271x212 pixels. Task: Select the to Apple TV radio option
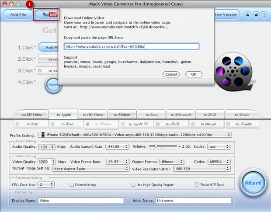click(123, 124)
